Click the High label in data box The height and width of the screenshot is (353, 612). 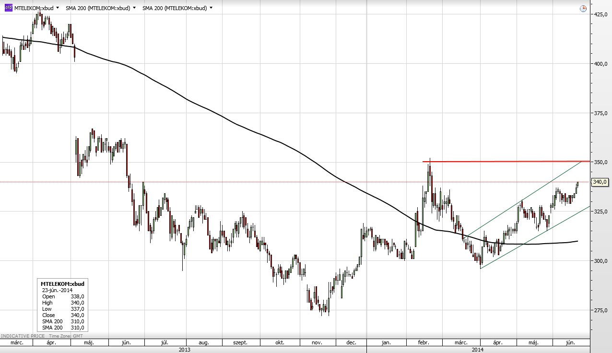pos(48,303)
